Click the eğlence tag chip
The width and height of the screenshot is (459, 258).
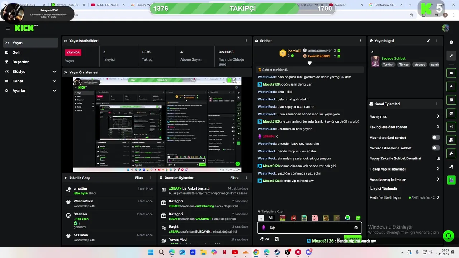(420, 64)
